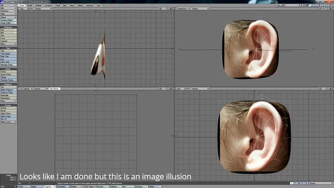Click the Text Layers button

click(x=8, y=53)
